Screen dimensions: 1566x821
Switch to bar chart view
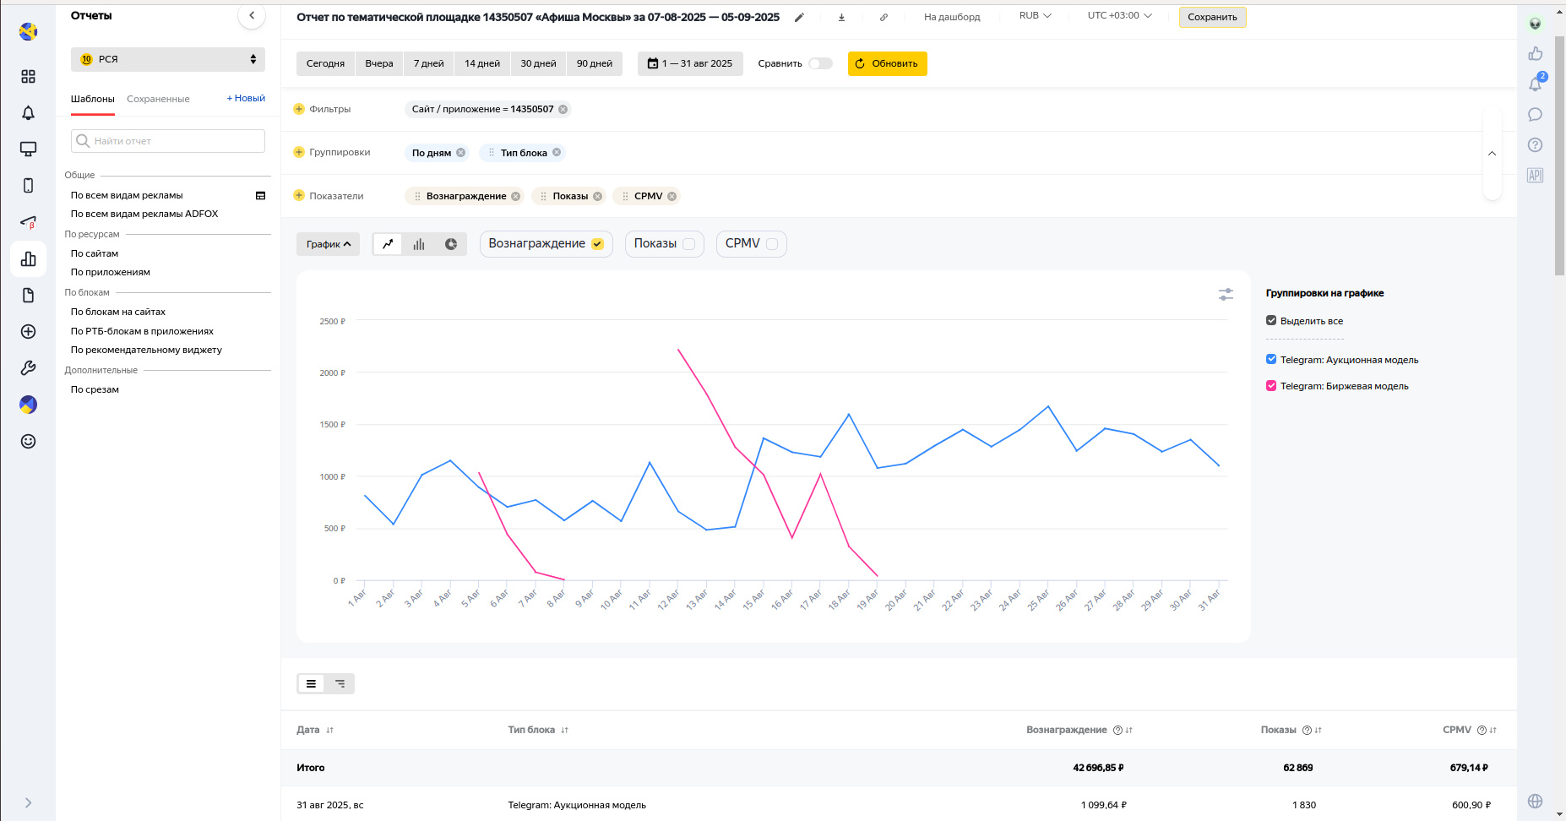(419, 244)
